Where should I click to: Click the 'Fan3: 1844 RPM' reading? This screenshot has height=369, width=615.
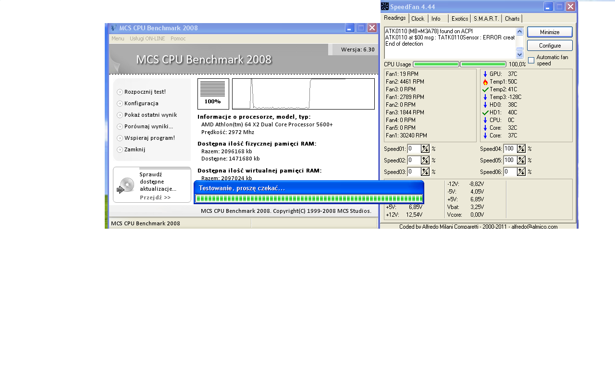click(405, 112)
